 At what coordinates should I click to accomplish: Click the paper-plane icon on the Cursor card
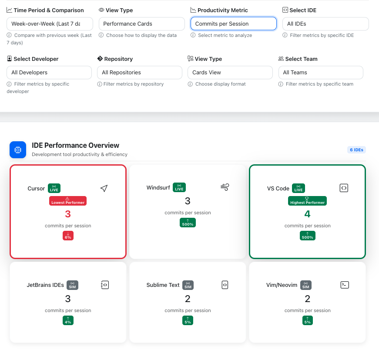(x=104, y=188)
